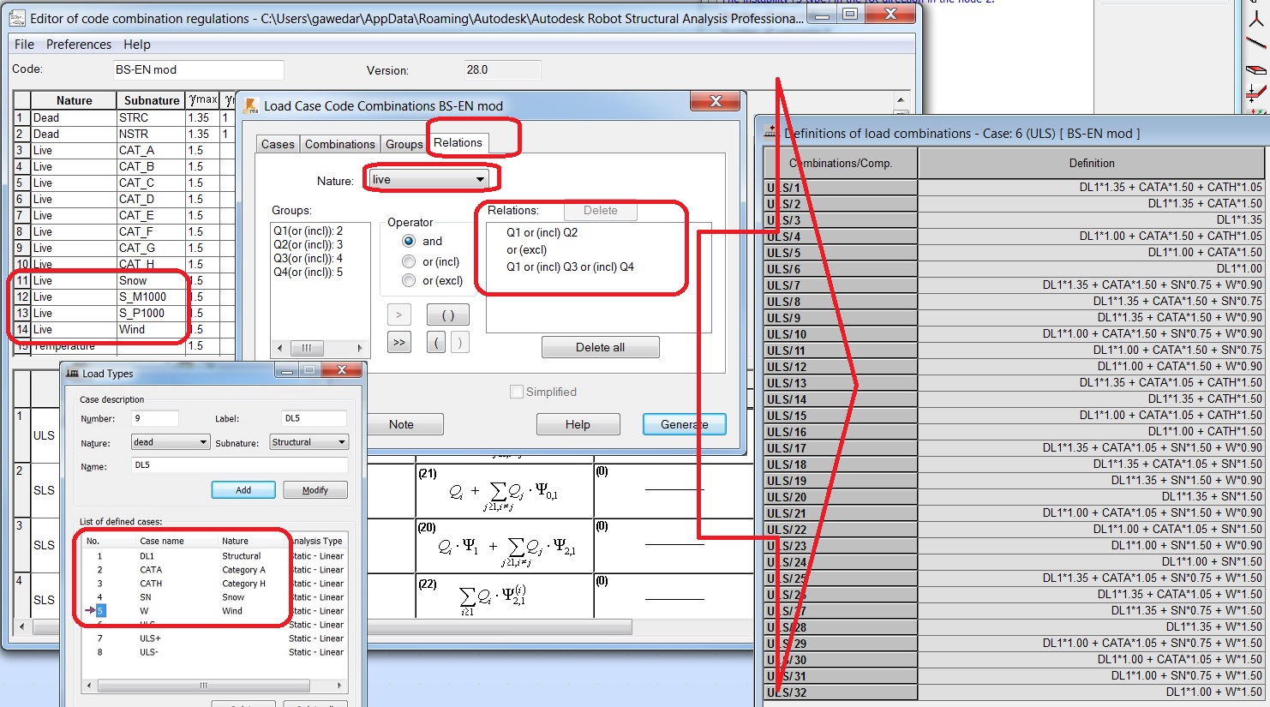Click the Name field showing DL5
Screen dimensions: 1270x707
pyautogui.click(x=240, y=465)
